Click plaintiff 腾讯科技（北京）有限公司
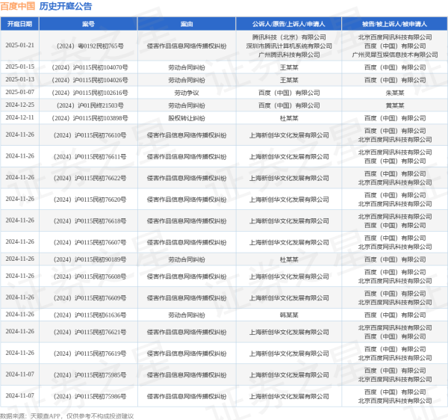 (289, 37)
